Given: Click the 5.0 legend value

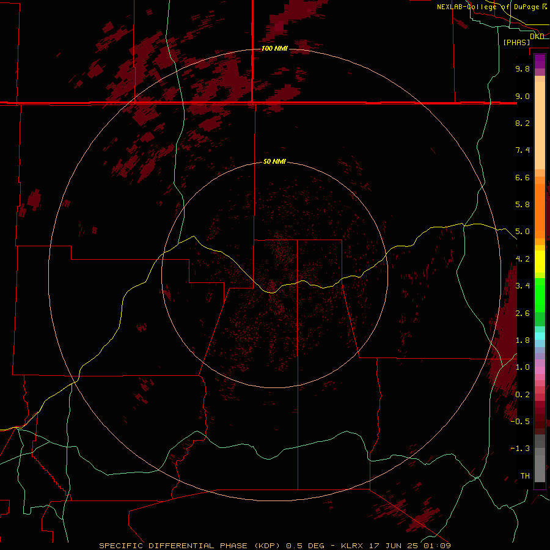Looking at the screenshot, I should click(x=522, y=232).
